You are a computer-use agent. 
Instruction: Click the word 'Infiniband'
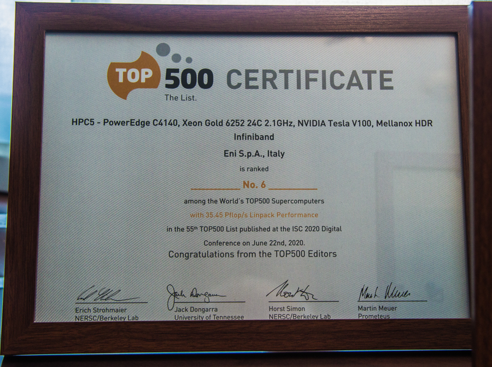(254, 137)
